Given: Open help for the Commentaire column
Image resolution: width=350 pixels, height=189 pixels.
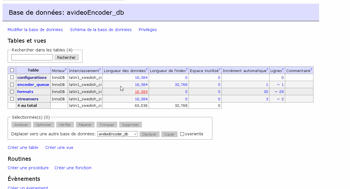Looking at the screenshot, I should [x=311, y=69].
